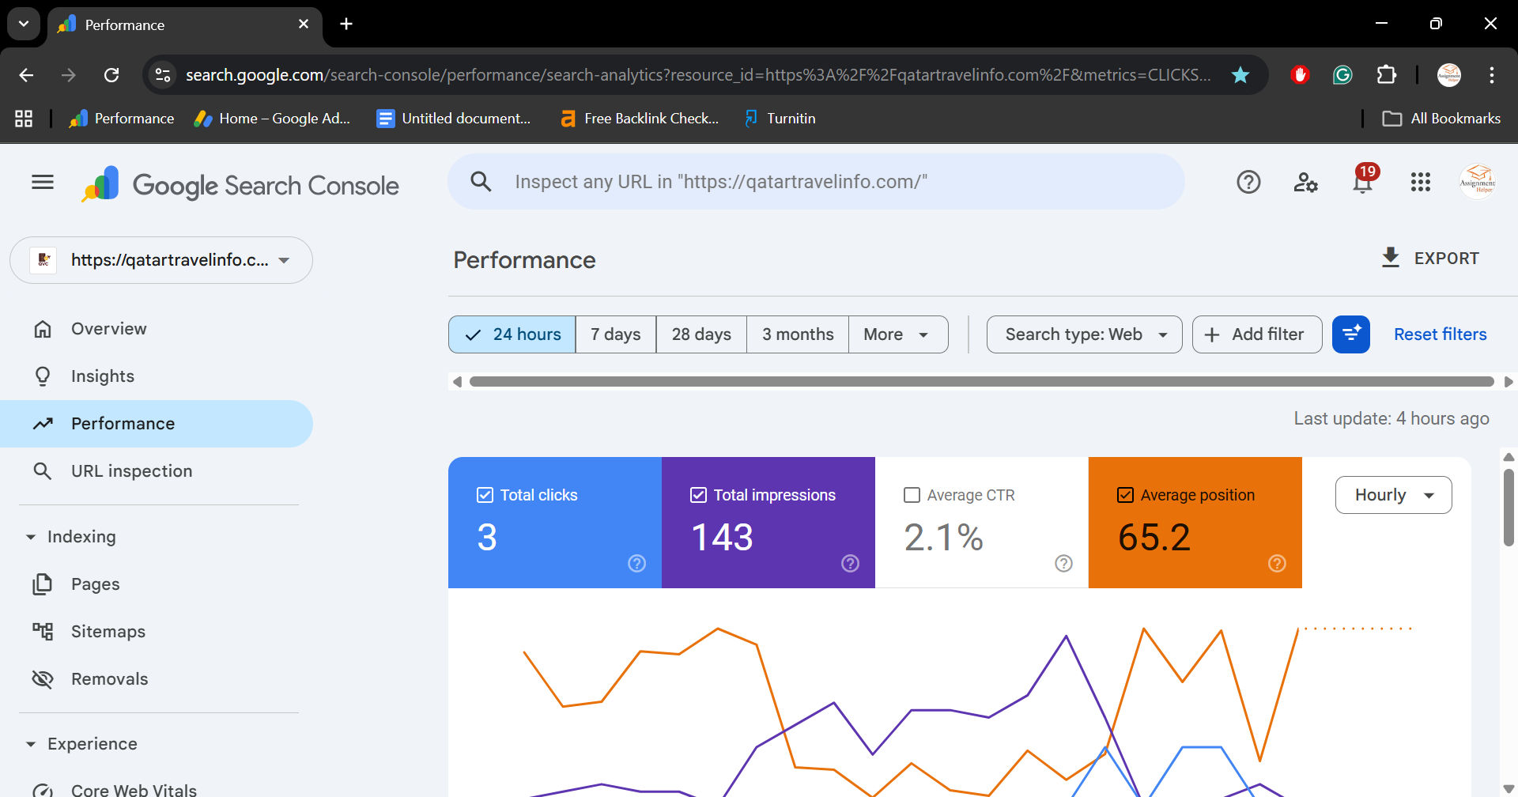The image size is (1518, 797).
Task: Open the Home – Google Ads bookmark
Action: 273,119
